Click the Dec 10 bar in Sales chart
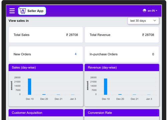Image resolution: width=168 pixels, height=120 pixels. click(29, 87)
